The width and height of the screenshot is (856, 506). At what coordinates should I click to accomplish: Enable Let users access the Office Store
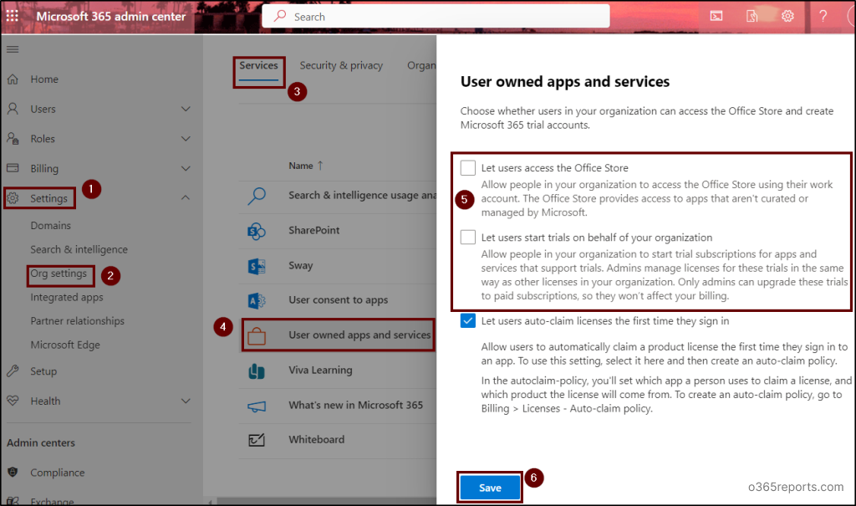pyautogui.click(x=468, y=168)
